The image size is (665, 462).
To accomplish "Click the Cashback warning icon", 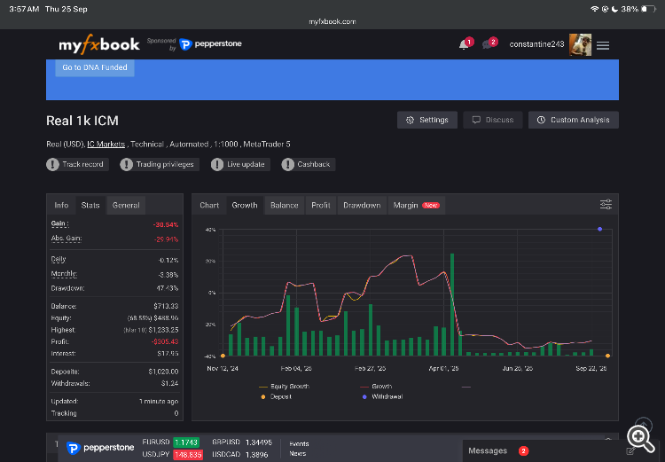I will [x=287, y=164].
